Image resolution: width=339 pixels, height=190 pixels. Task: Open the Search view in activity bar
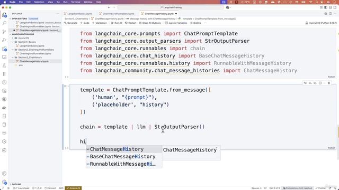[4, 23]
